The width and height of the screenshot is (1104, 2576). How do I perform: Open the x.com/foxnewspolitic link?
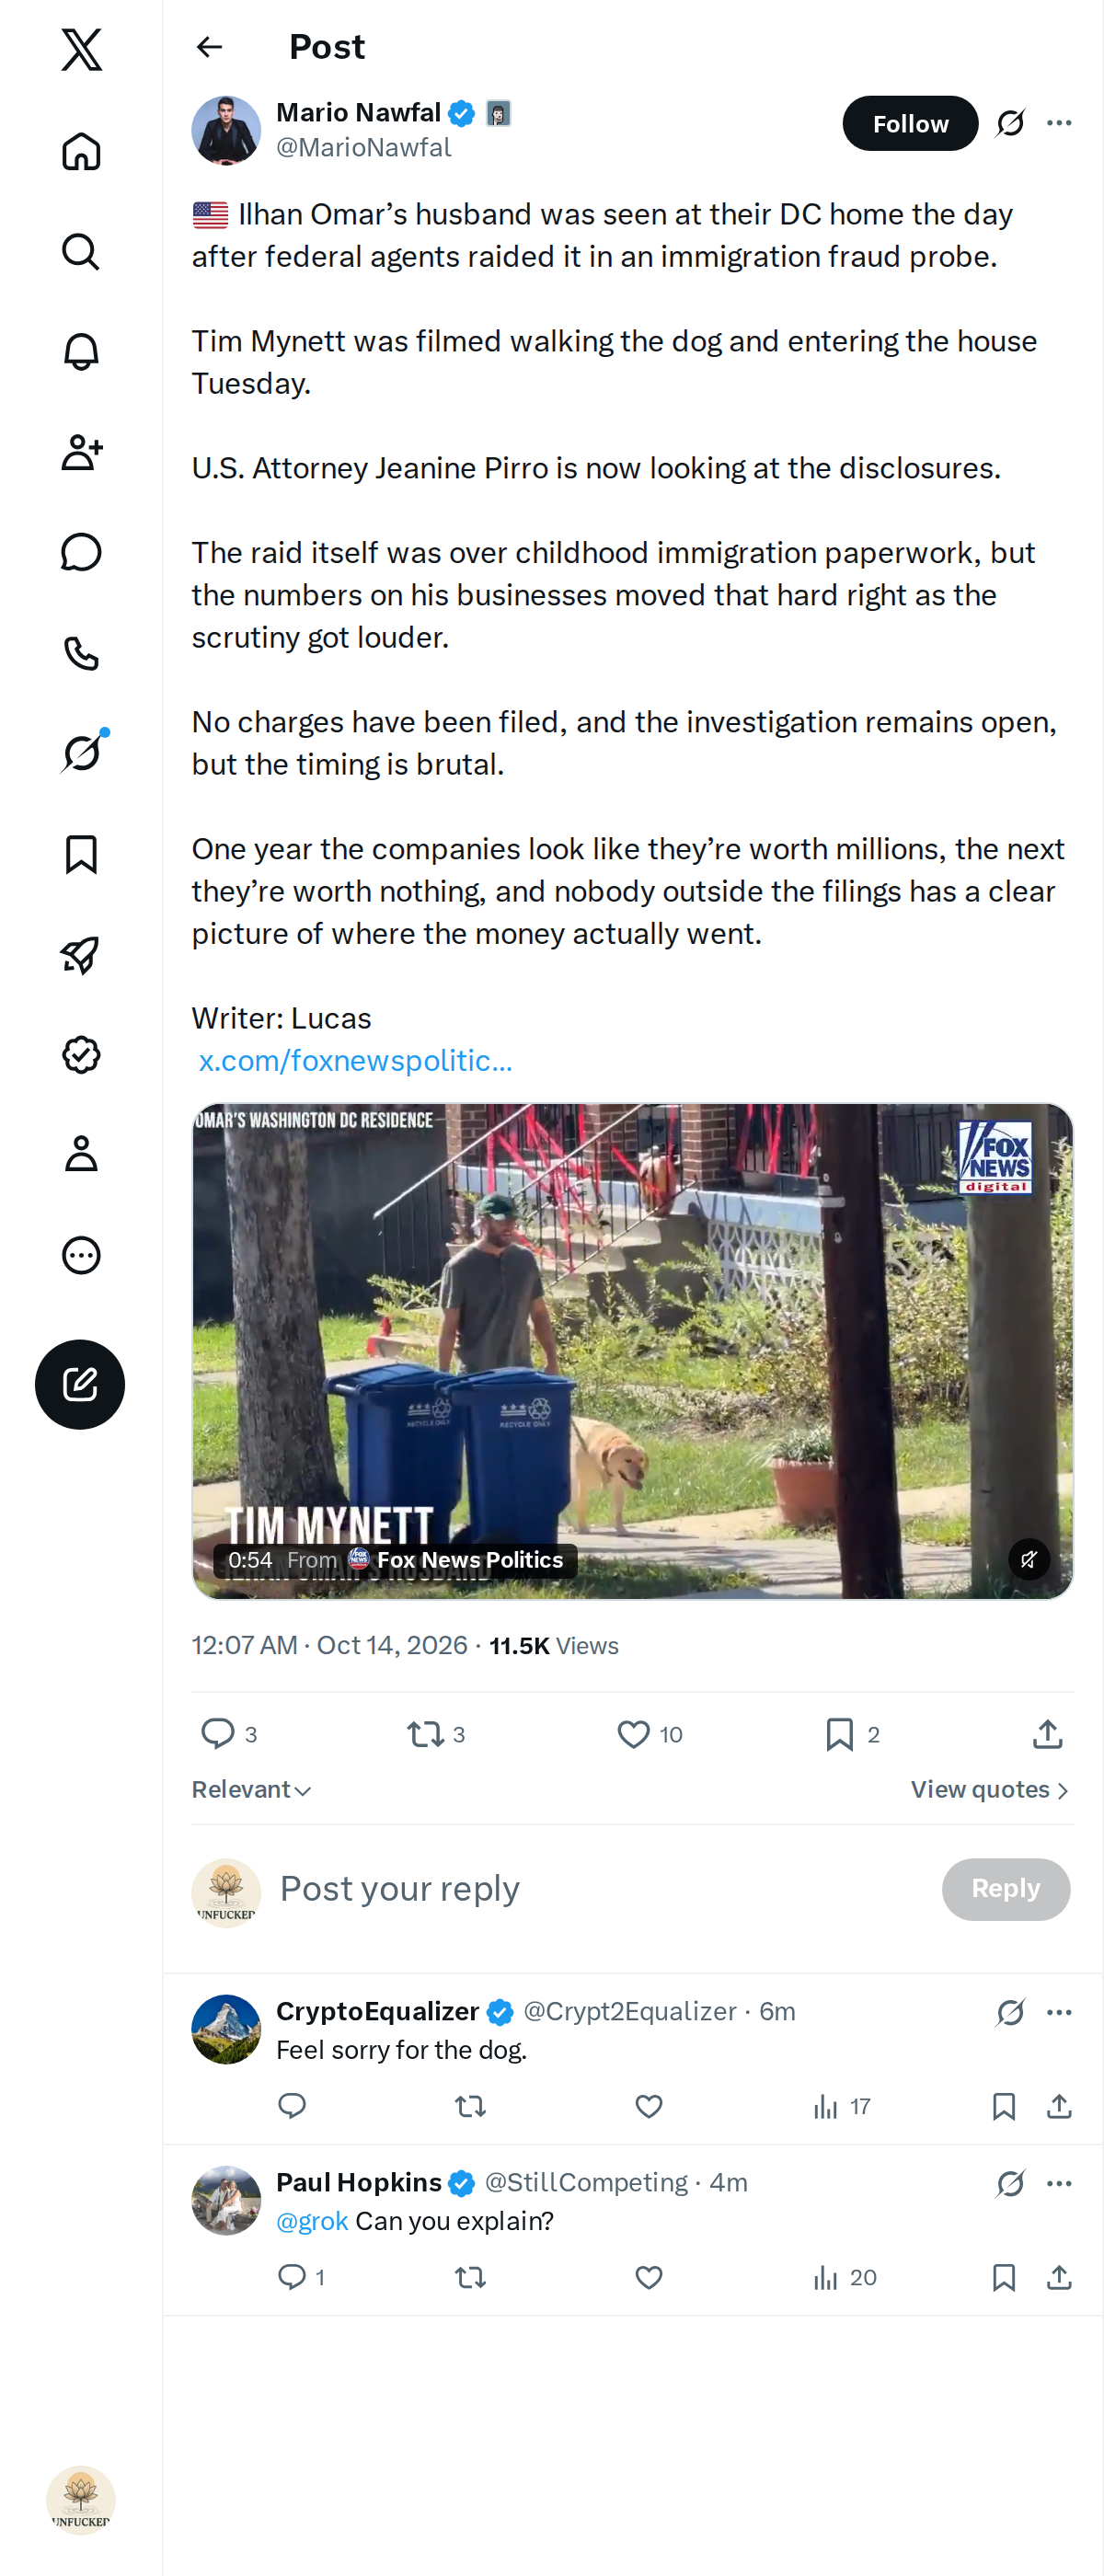pyautogui.click(x=355, y=1060)
